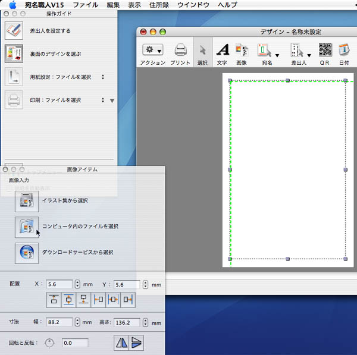Click the 幅 width input field
357x355 pixels.
coord(59,322)
